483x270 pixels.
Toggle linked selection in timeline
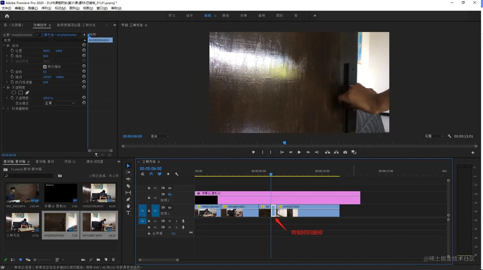point(159,174)
